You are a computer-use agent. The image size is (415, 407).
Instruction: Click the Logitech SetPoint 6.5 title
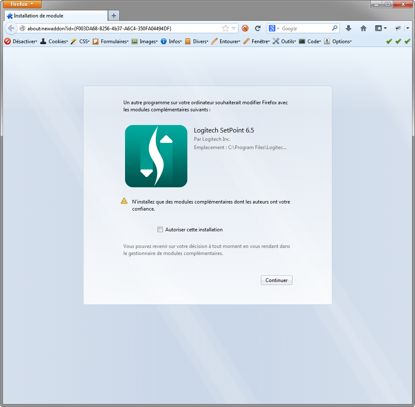pos(224,130)
